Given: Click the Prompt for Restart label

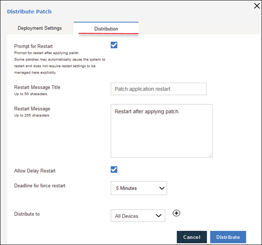Looking at the screenshot, I should pos(33,46).
